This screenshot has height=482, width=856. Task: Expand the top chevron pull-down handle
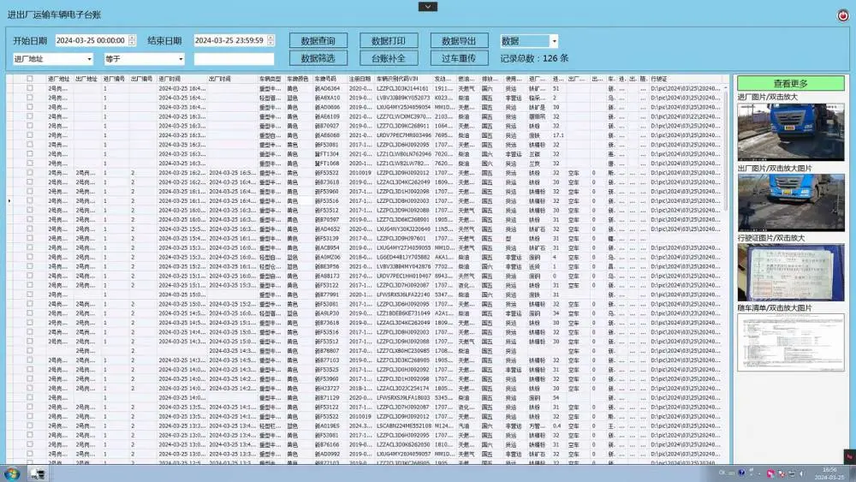[x=428, y=7]
